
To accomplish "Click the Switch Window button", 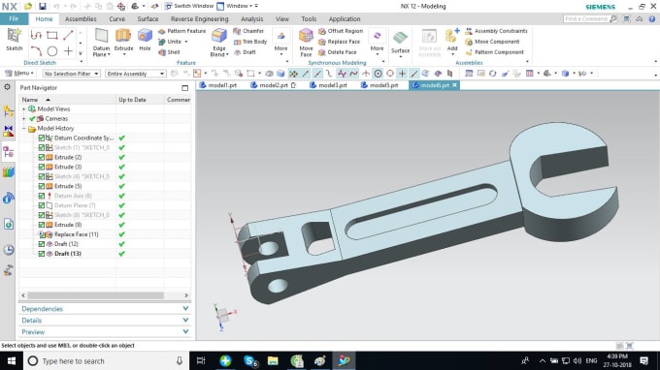I will 189,6.
